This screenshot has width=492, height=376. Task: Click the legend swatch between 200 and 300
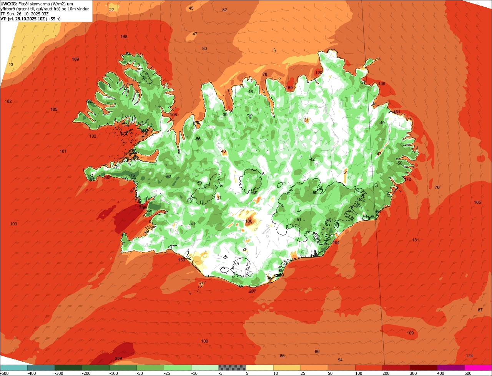coord(396,368)
